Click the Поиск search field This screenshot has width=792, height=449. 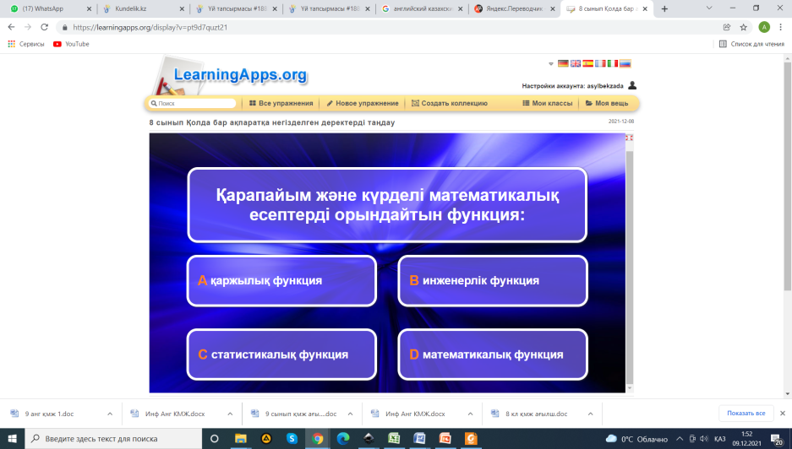pos(193,103)
